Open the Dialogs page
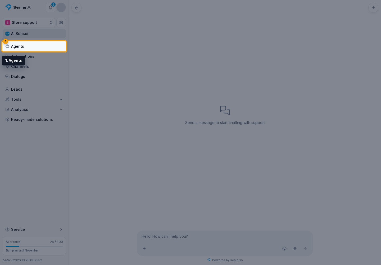The height and width of the screenshot is (265, 381). [x=34, y=77]
